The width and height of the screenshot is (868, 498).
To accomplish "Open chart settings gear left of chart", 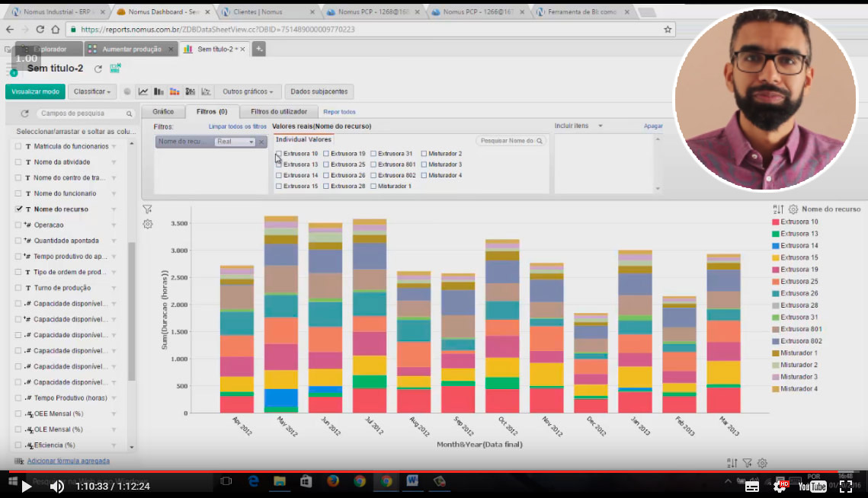I will [x=148, y=224].
